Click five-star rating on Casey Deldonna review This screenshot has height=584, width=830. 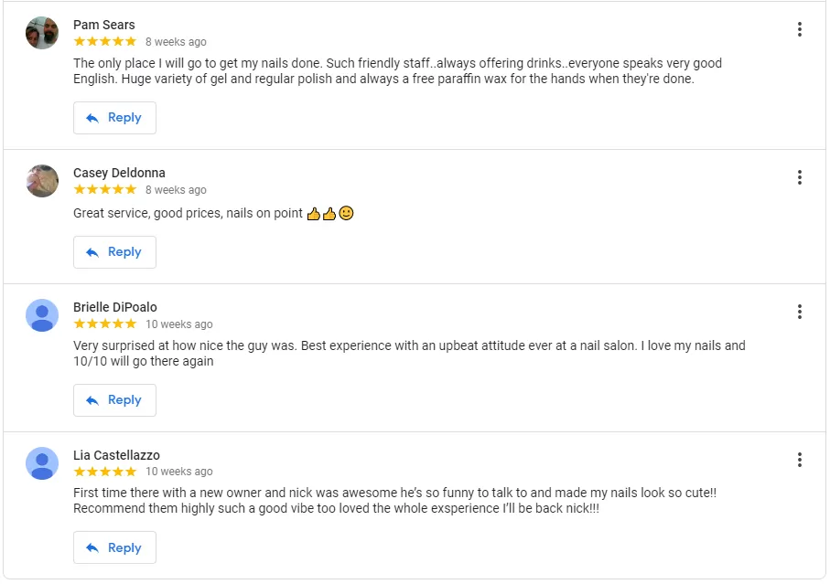(x=105, y=189)
